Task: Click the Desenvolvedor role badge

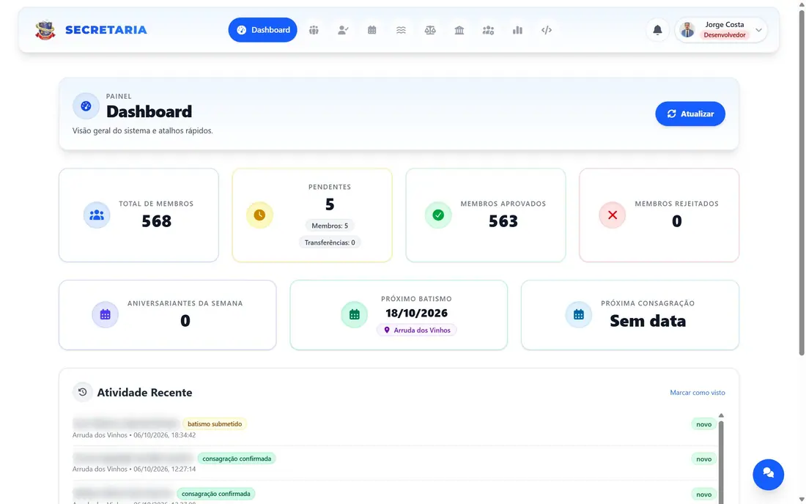Action: (x=724, y=35)
